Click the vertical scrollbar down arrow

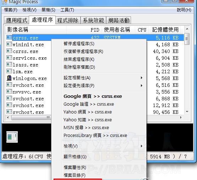[187, 112]
